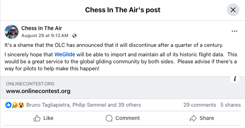Close the Chess In The Air post dialog
Screen dimensions: 245x128
click(x=233, y=10)
